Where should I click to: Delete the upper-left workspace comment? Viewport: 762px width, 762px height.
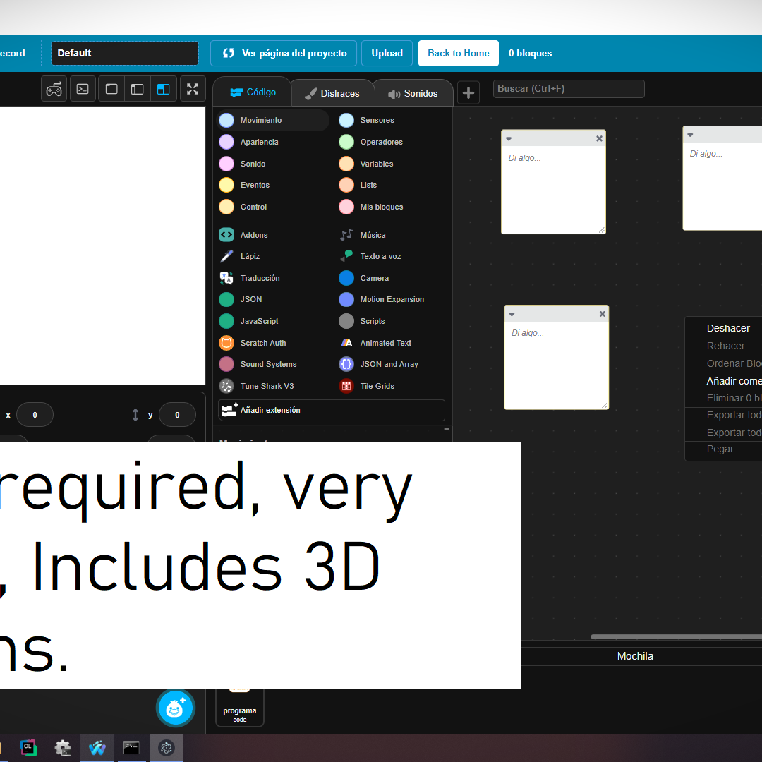599,139
